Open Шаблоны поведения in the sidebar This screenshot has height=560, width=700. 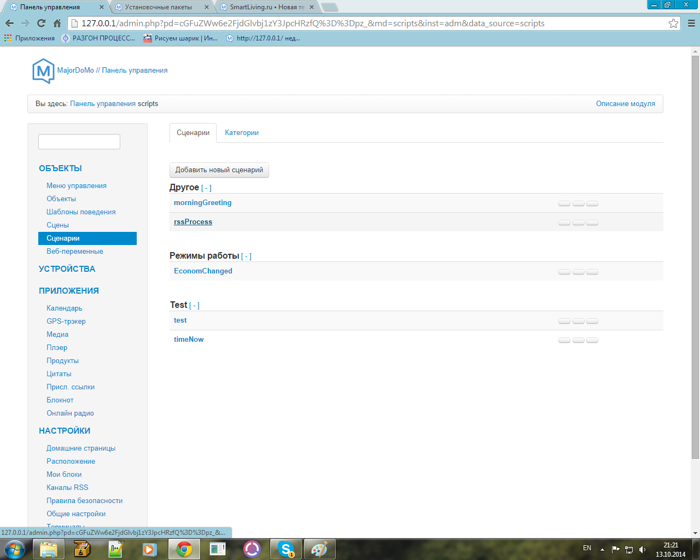point(81,212)
